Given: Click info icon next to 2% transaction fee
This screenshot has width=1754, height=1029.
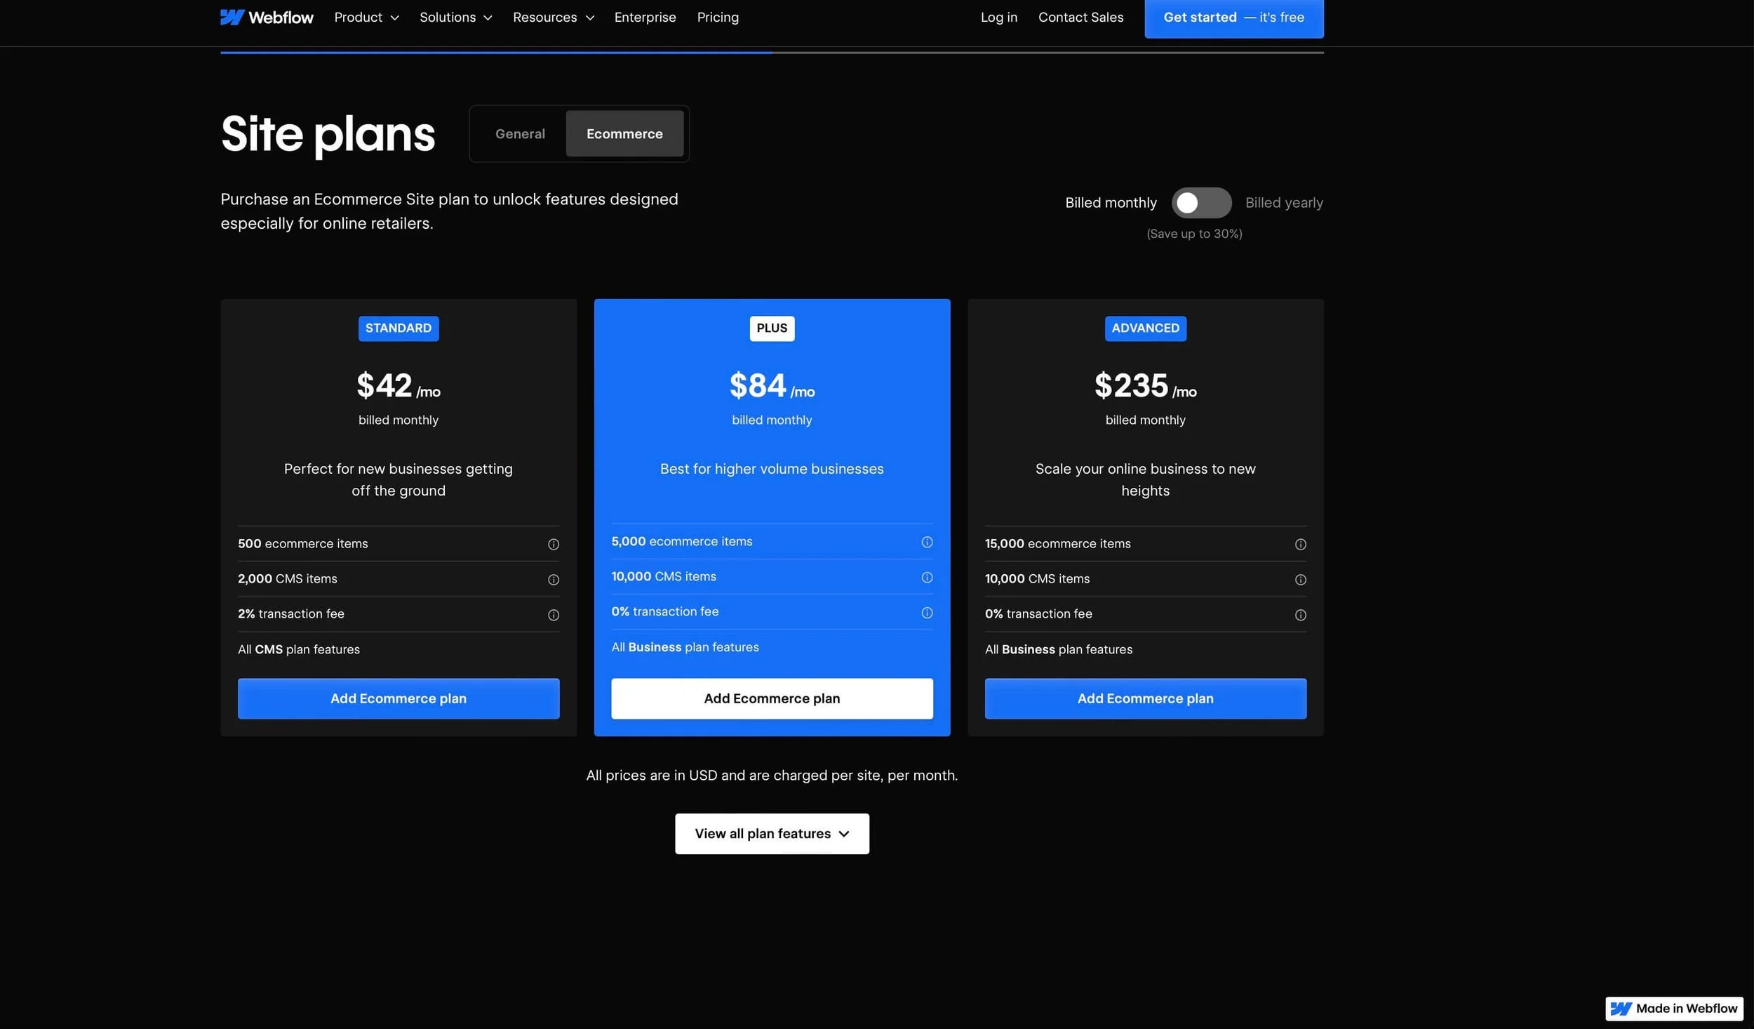Looking at the screenshot, I should [x=553, y=615].
